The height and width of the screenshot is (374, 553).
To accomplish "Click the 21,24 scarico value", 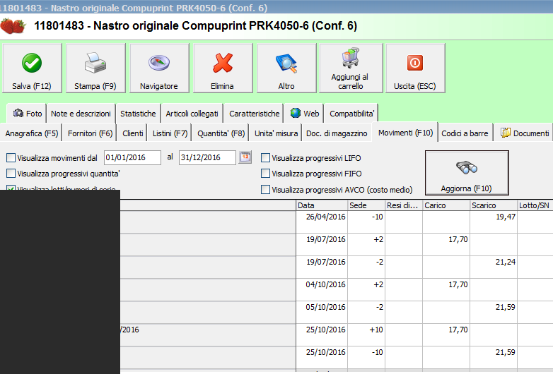I will [x=506, y=262].
